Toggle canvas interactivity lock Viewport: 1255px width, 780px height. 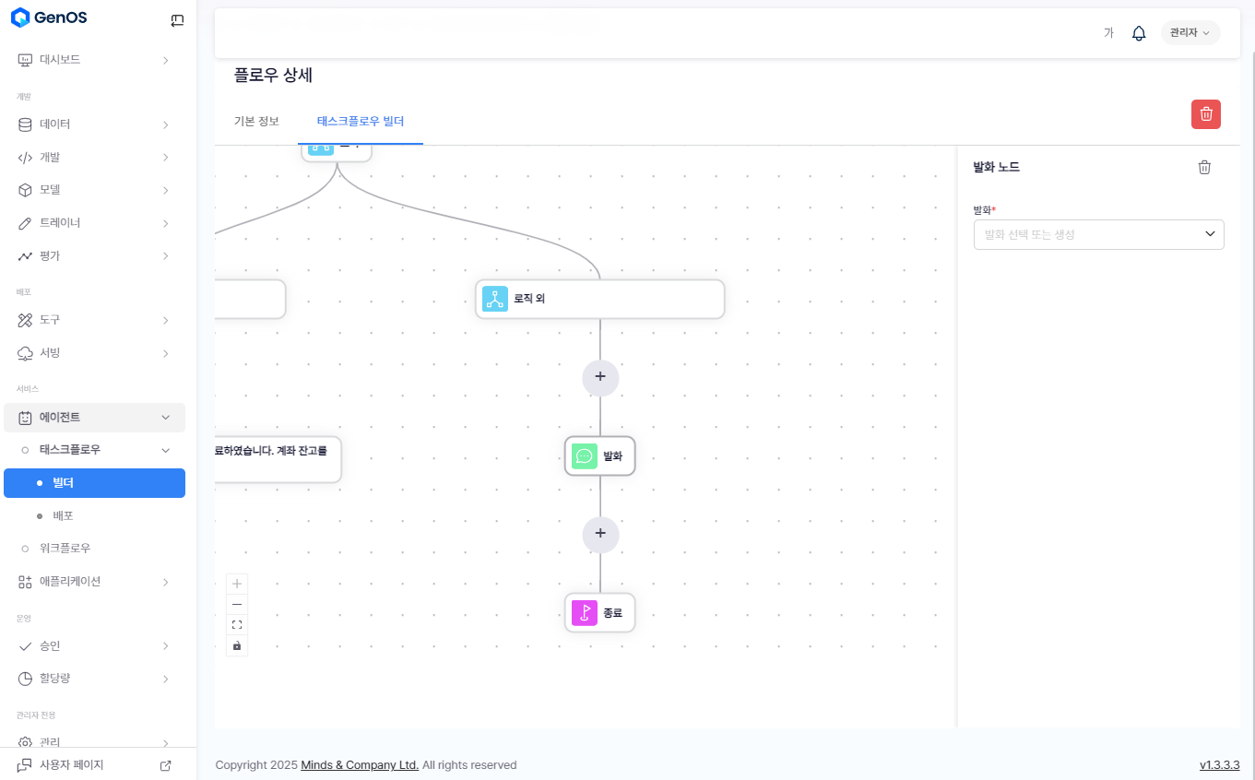(x=237, y=645)
